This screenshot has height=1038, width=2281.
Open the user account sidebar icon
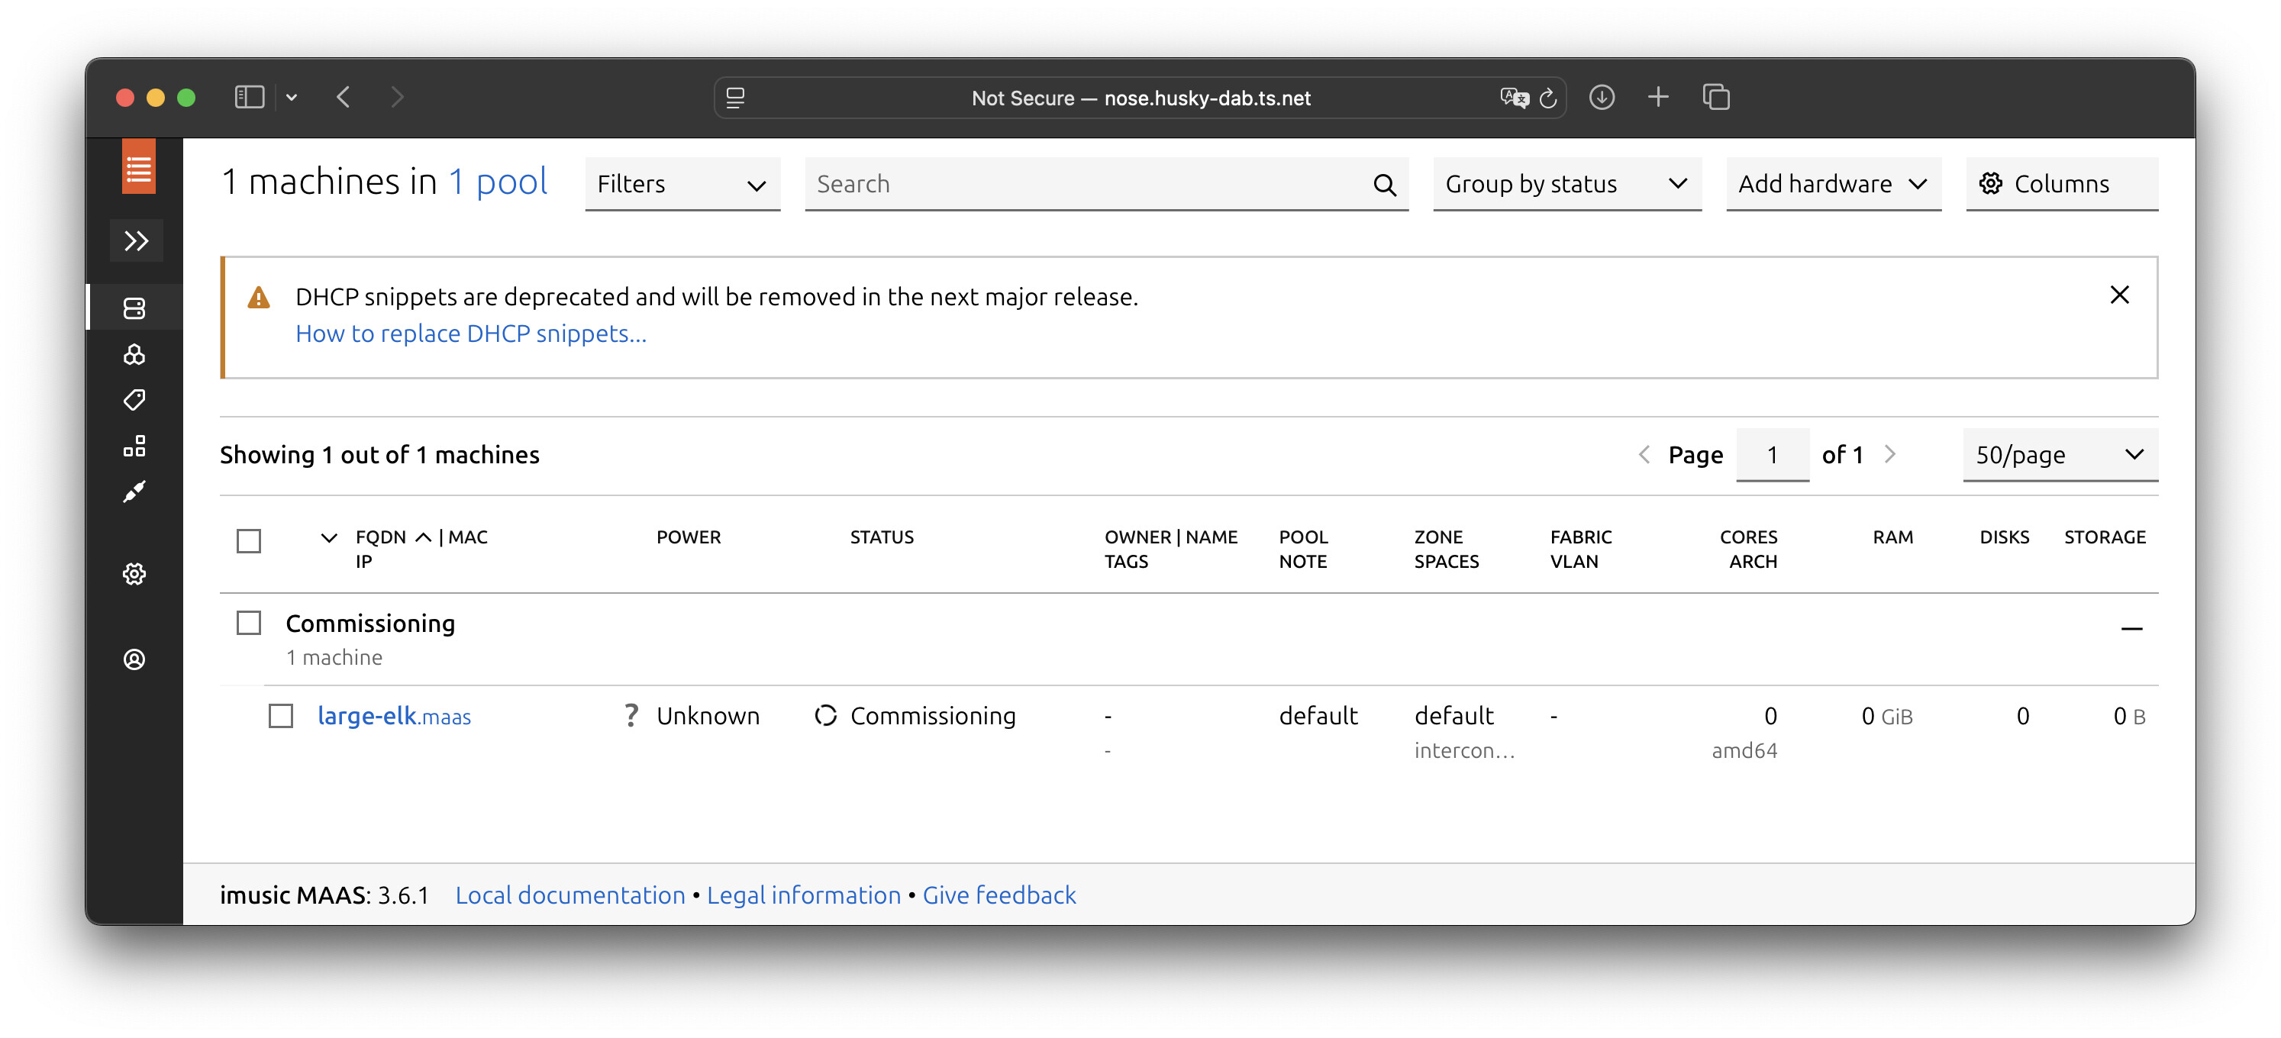[134, 659]
